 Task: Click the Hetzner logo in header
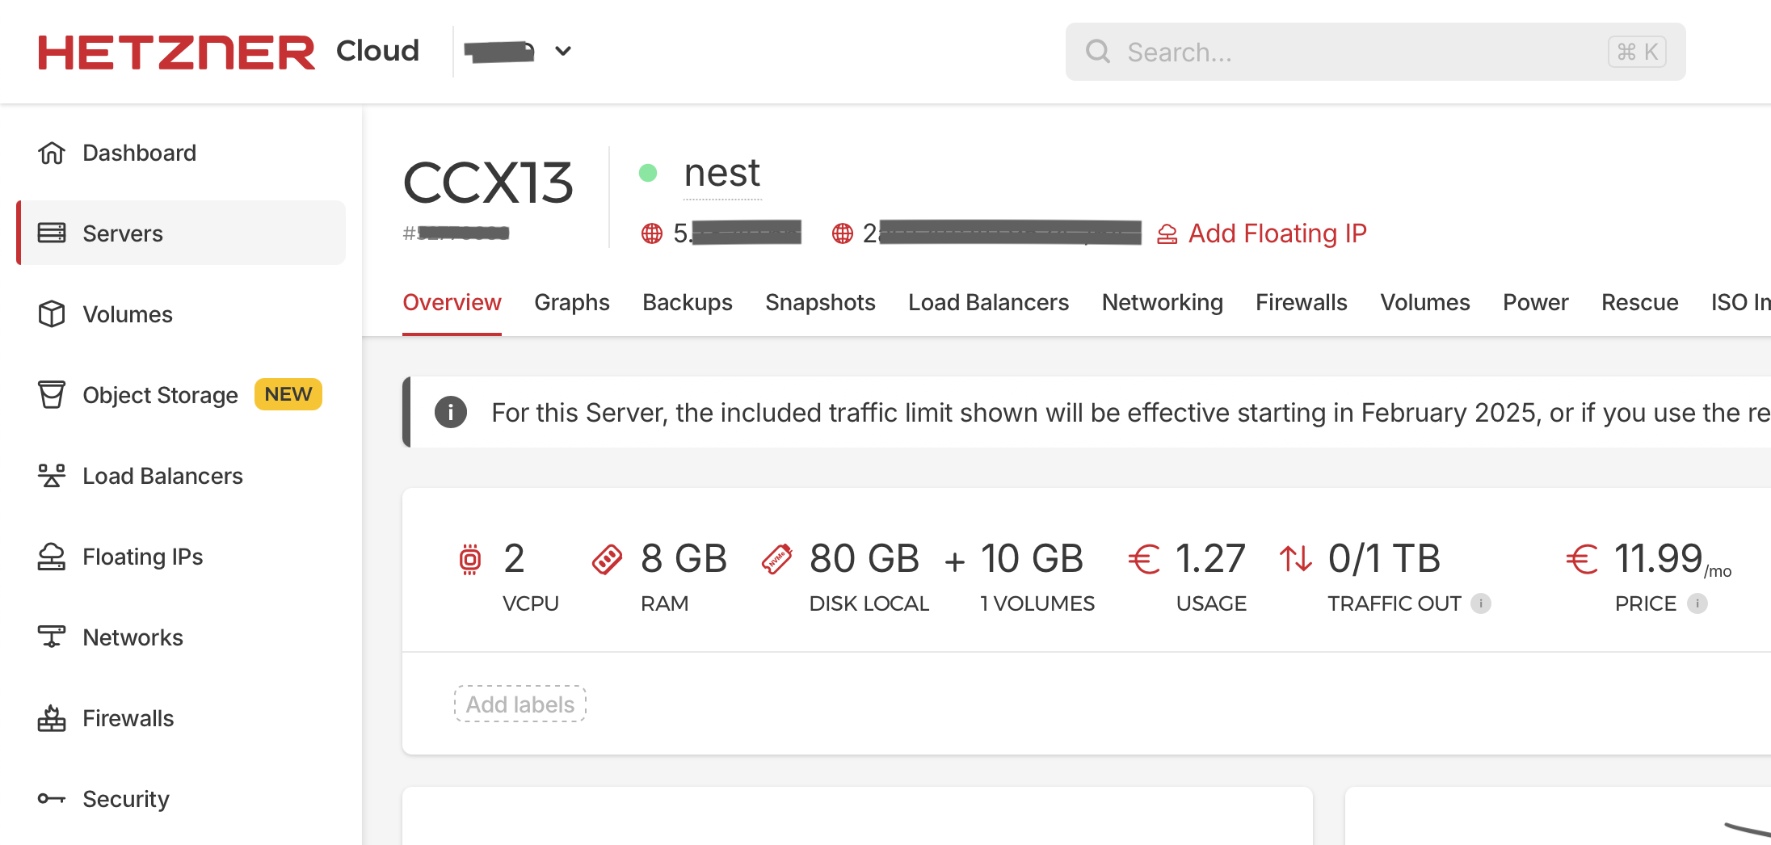tap(176, 52)
